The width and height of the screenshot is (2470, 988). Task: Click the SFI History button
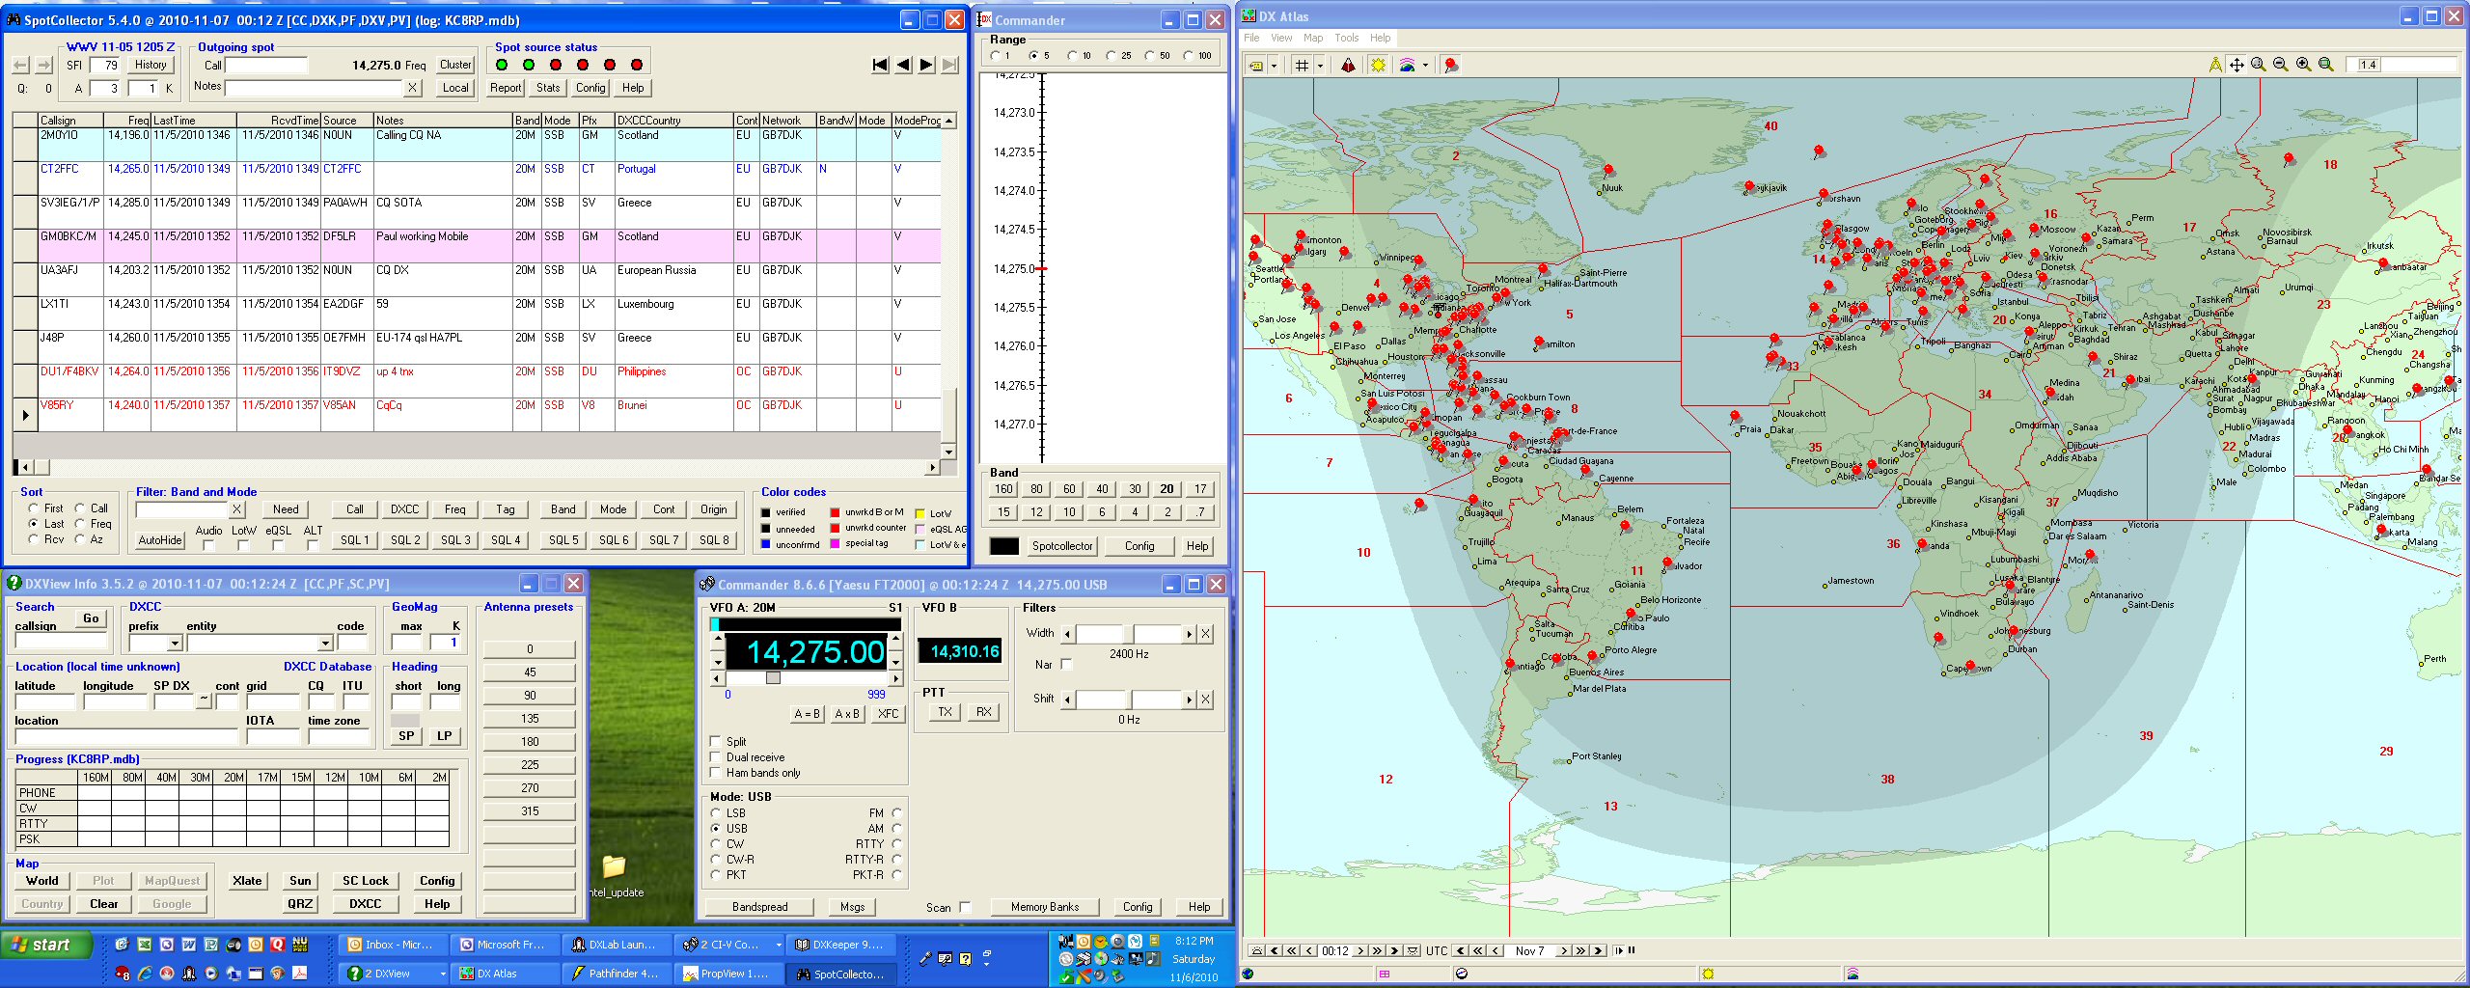(151, 65)
